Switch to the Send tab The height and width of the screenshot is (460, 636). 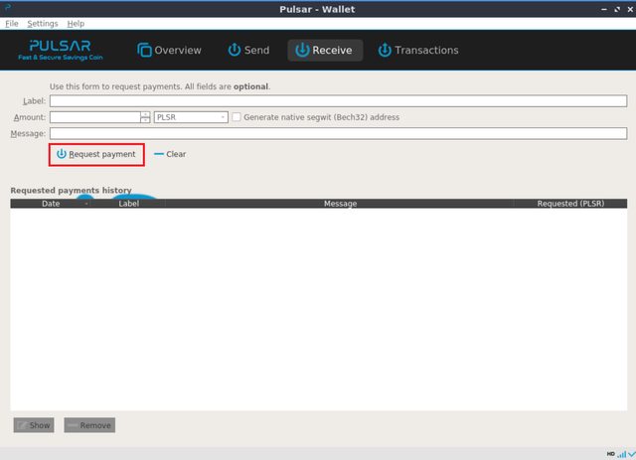click(248, 50)
